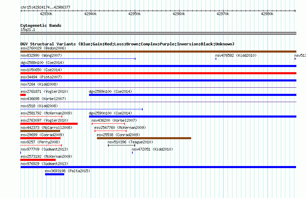Viewport: 306px width, 198px height.
Task: Click the esv2573192 (McKernan2009) label
Action: [x=46, y=156]
